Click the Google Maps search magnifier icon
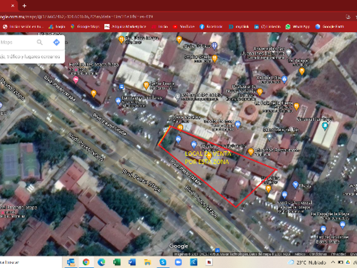Viewport: 357px width, 268px height. pyautogui.click(x=40, y=43)
